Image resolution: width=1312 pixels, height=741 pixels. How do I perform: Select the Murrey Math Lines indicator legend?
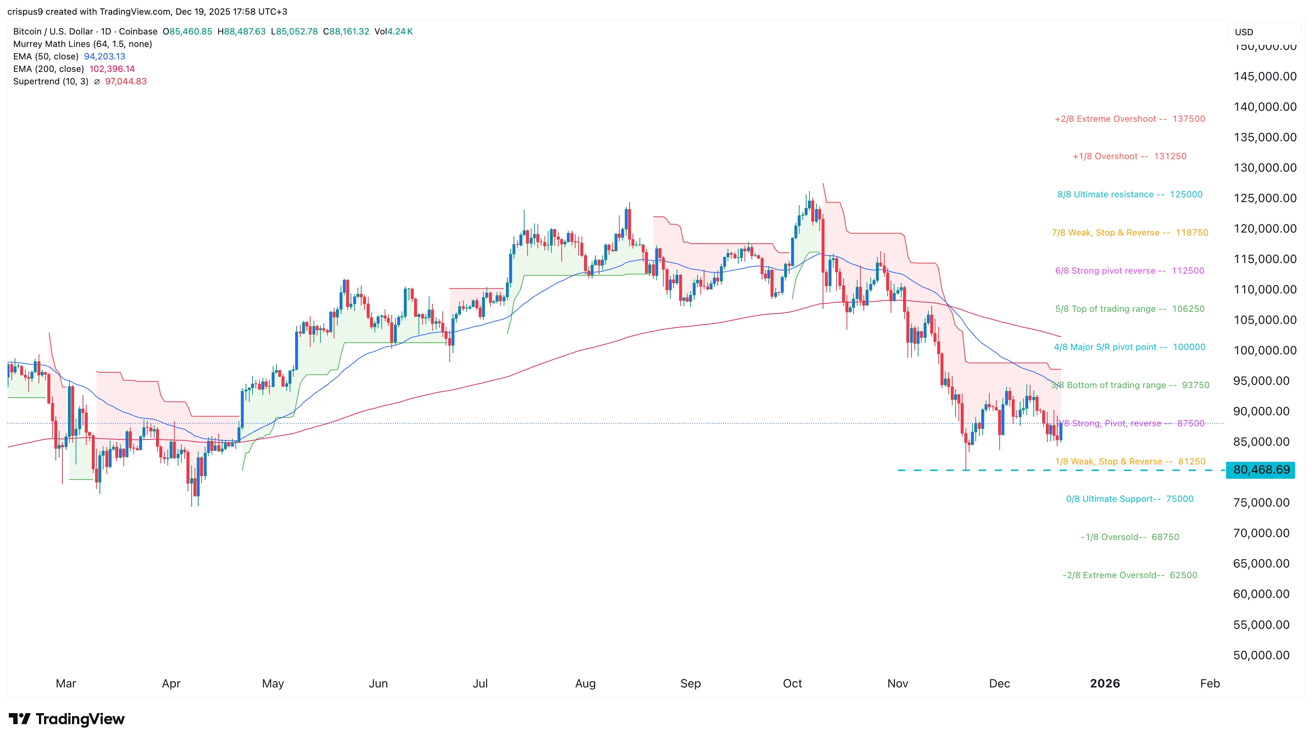83,44
